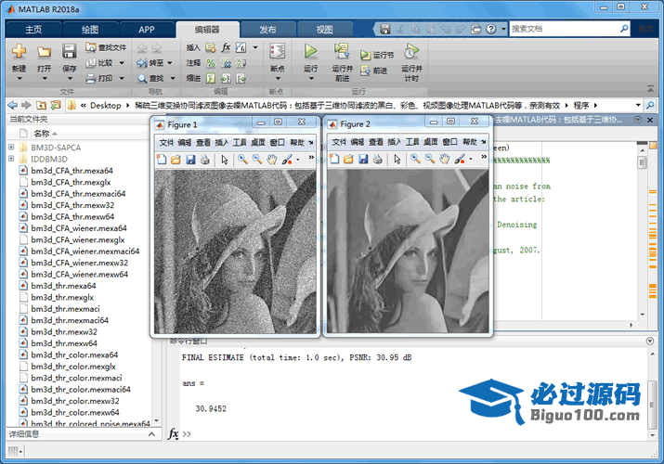The width and height of the screenshot is (664, 464).
Task: Click the 运行 (Run) green arrow icon
Action: pos(310,52)
